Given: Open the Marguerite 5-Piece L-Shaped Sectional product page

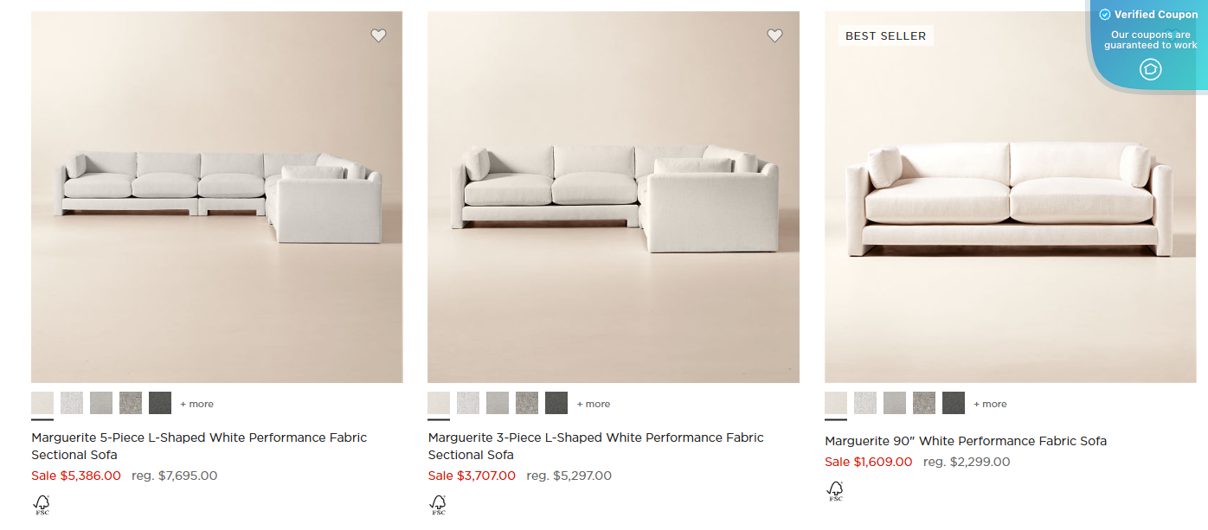Looking at the screenshot, I should [199, 446].
